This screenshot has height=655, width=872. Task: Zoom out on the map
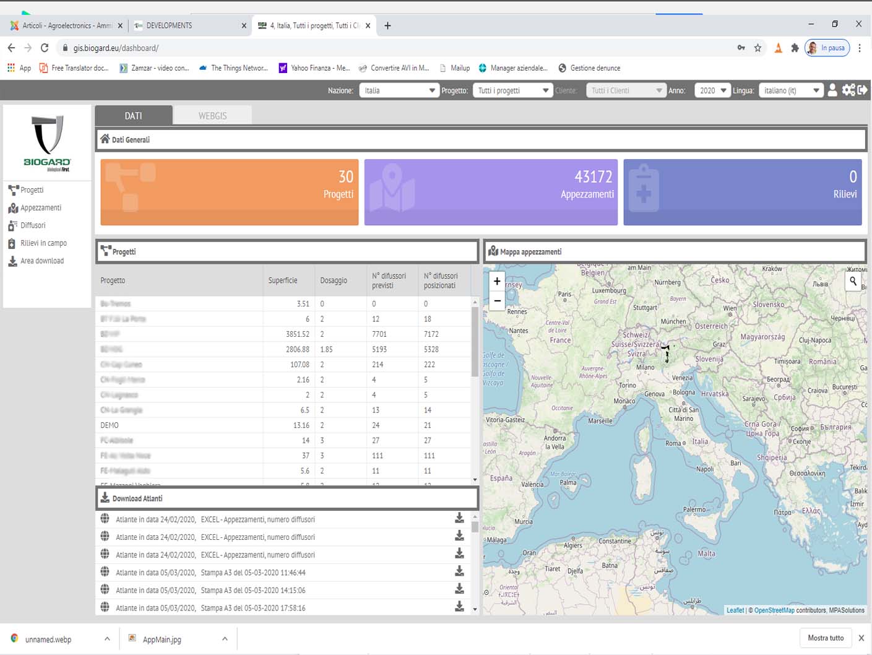pos(497,301)
